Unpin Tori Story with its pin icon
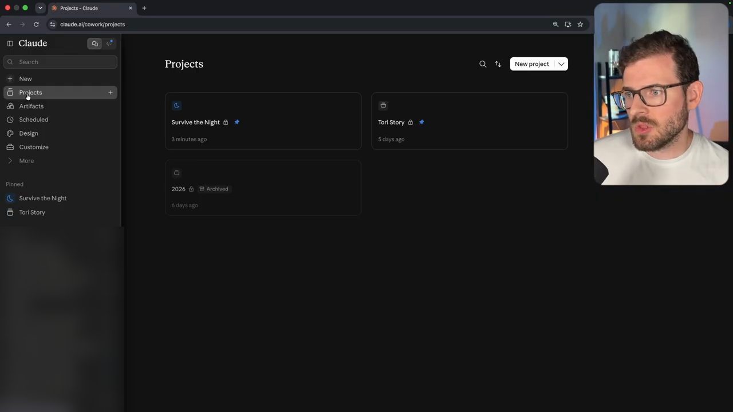Image resolution: width=733 pixels, height=412 pixels. point(421,122)
